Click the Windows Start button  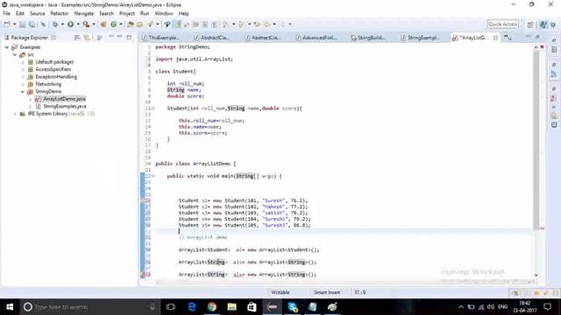click(10, 307)
